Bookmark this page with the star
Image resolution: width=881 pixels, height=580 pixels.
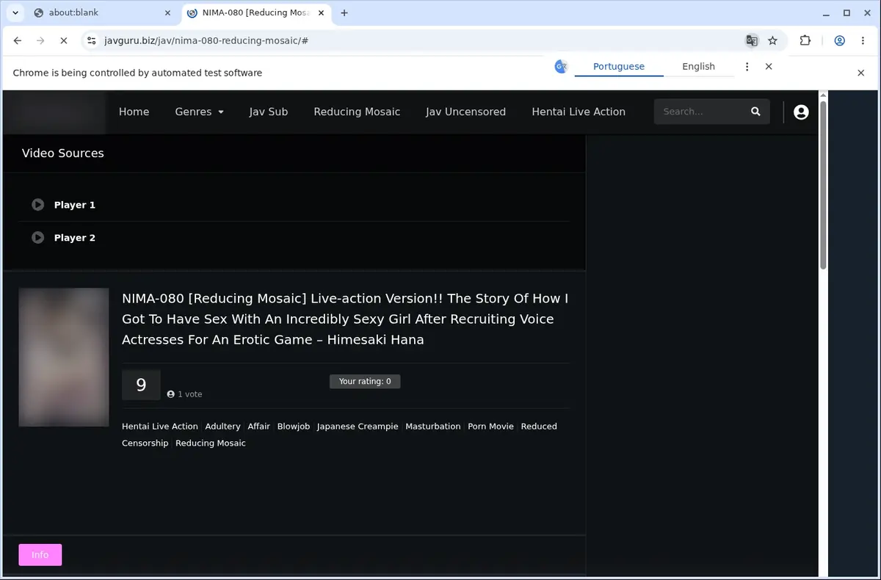click(x=772, y=41)
